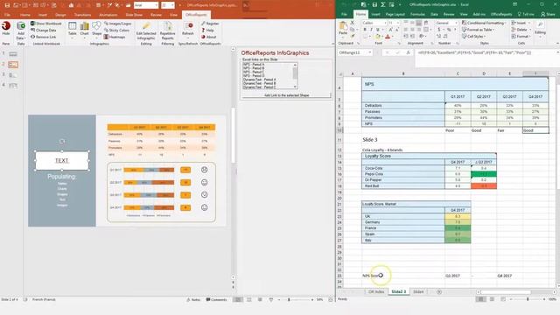This screenshot has height=315, width=560.
Task: Click Add Link to the selected Shape
Action: point(286,95)
